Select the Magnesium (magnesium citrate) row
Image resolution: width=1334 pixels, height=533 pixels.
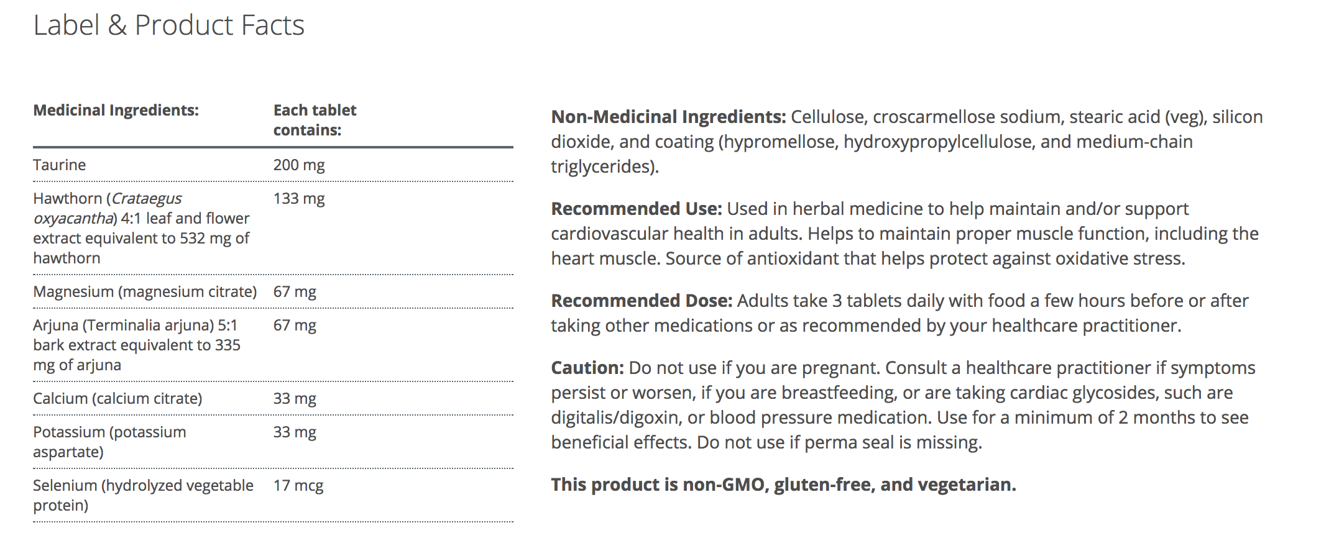point(145,292)
